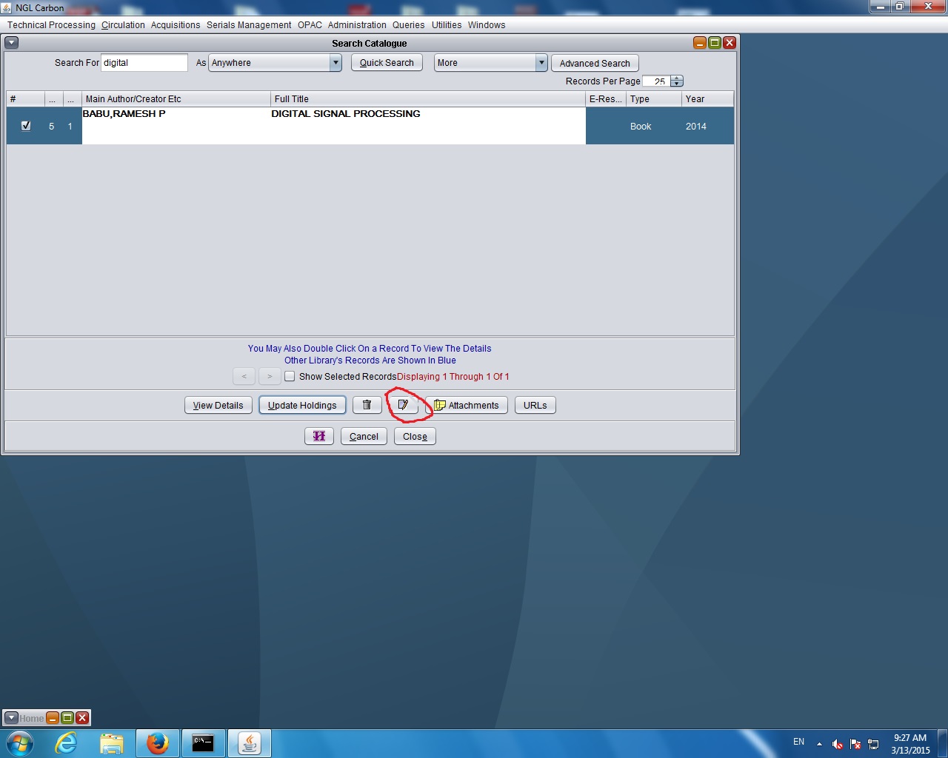Uncheck the selected record checkbox in row
Viewport: 948px width, 758px height.
coord(26,126)
